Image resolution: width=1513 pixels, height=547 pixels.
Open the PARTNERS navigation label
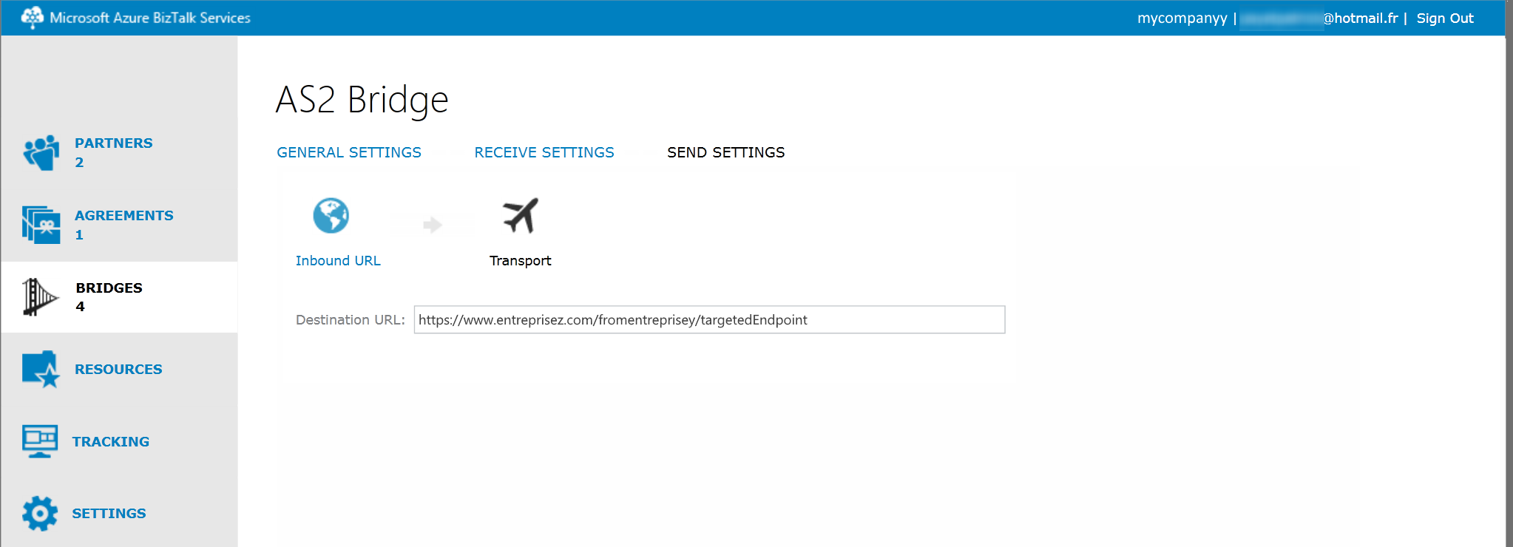(x=114, y=143)
